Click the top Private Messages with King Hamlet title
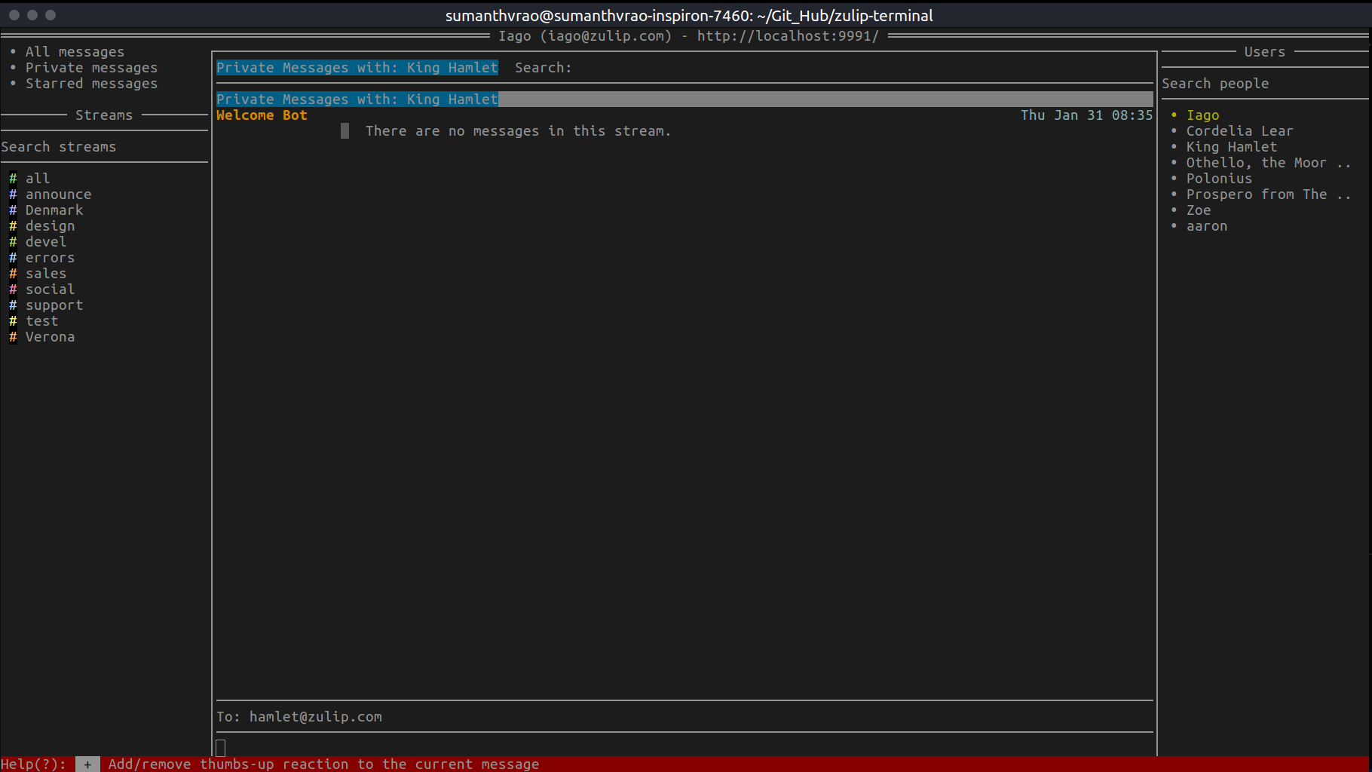1372x772 pixels. (x=357, y=68)
